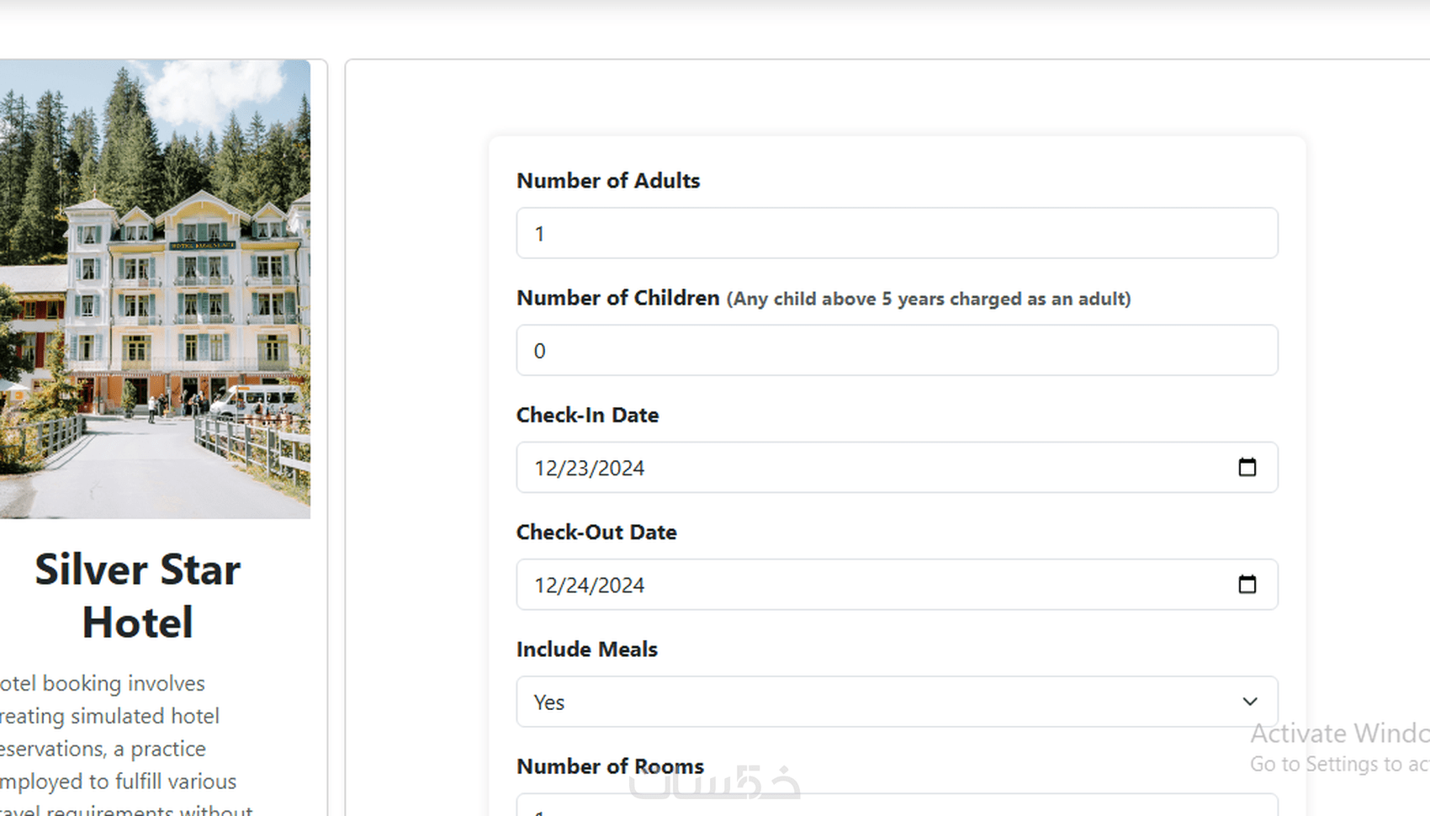Image resolution: width=1430 pixels, height=816 pixels.
Task: Select the month in the Check-In Date field
Action: click(545, 469)
